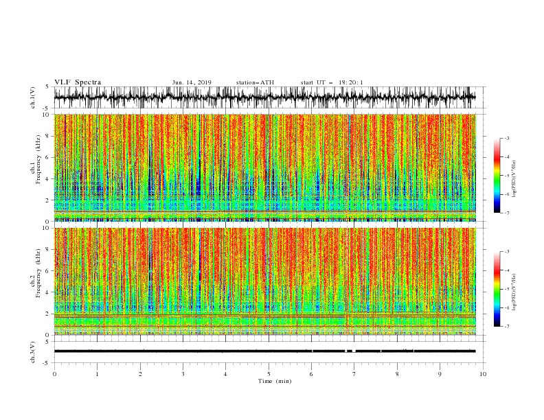The width and height of the screenshot is (544, 420).
Task: Click the log(PSD) label beside ch.2 colorbar
Action: coord(514,292)
